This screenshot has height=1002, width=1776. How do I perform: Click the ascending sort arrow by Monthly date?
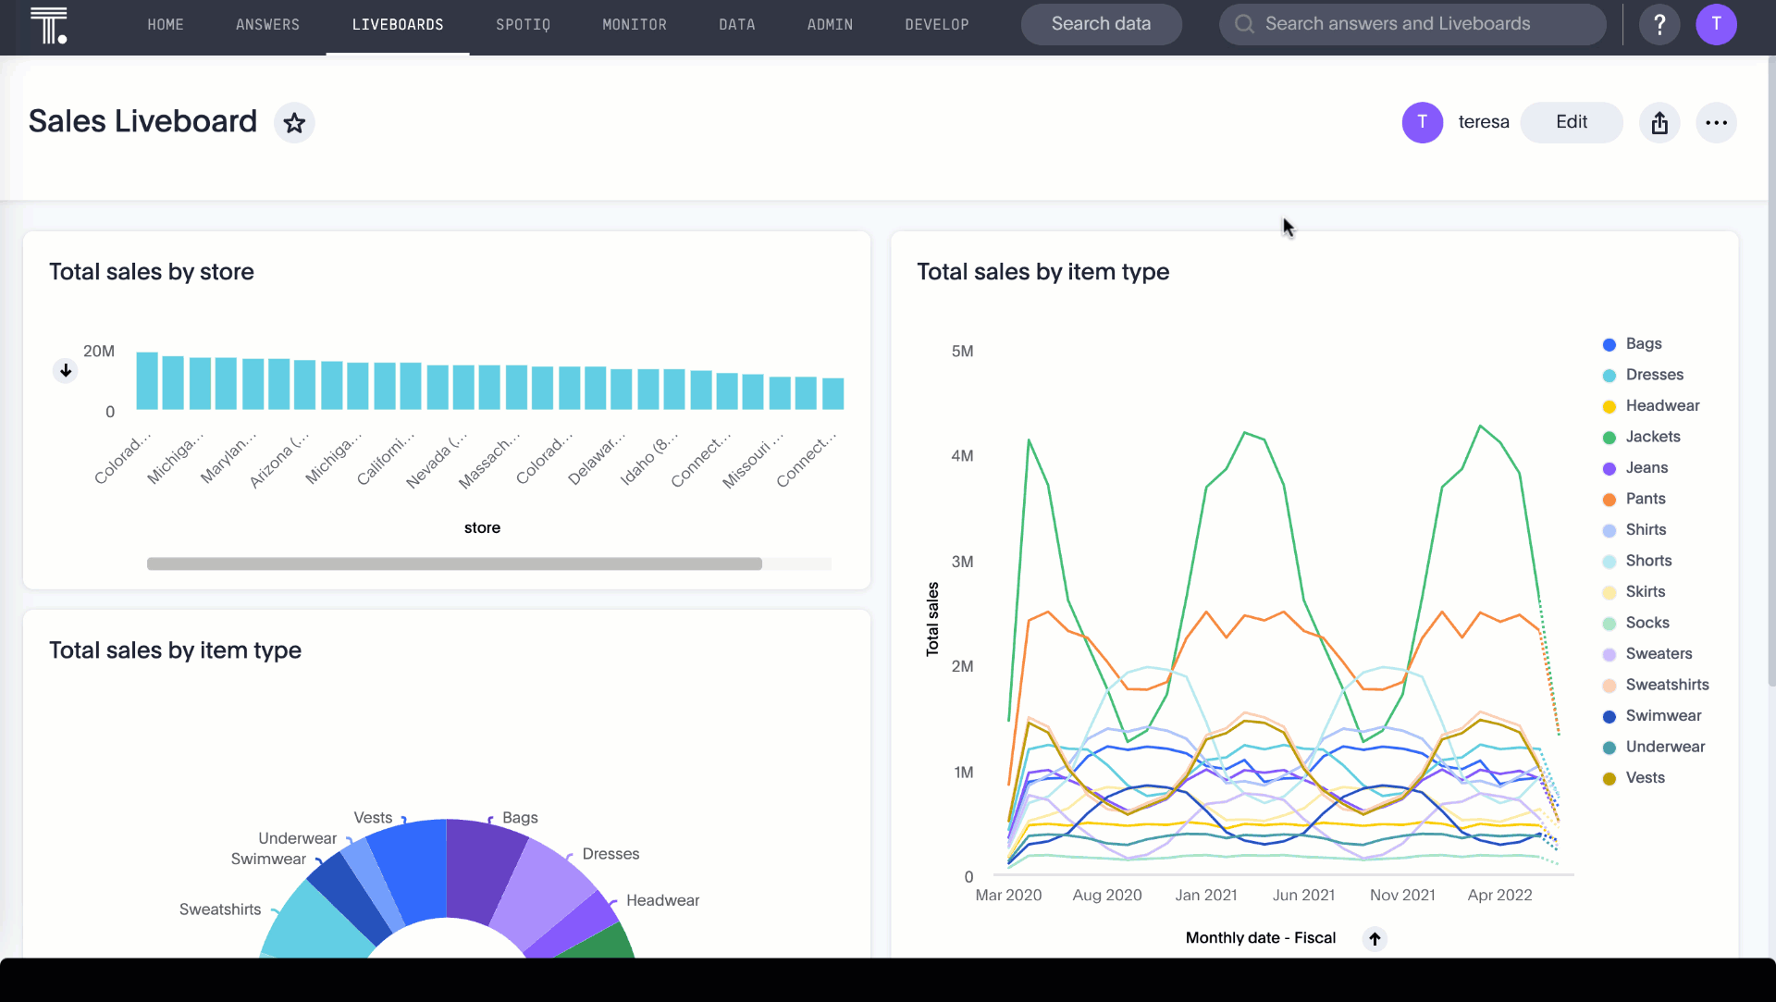click(x=1375, y=939)
